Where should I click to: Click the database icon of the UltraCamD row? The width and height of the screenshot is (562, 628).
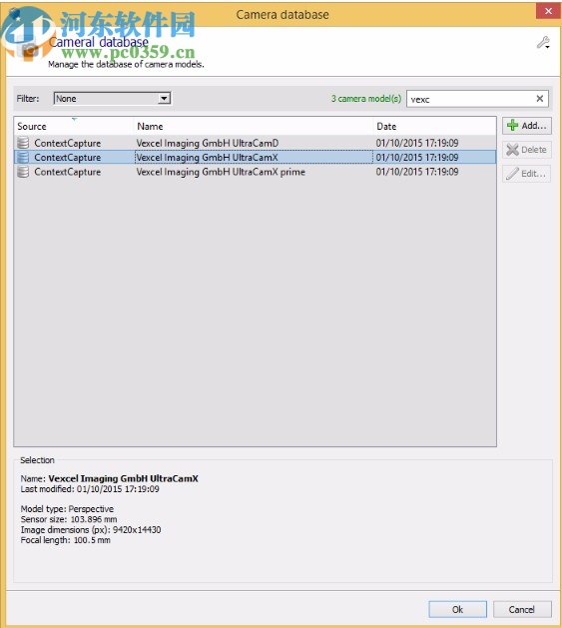23,143
